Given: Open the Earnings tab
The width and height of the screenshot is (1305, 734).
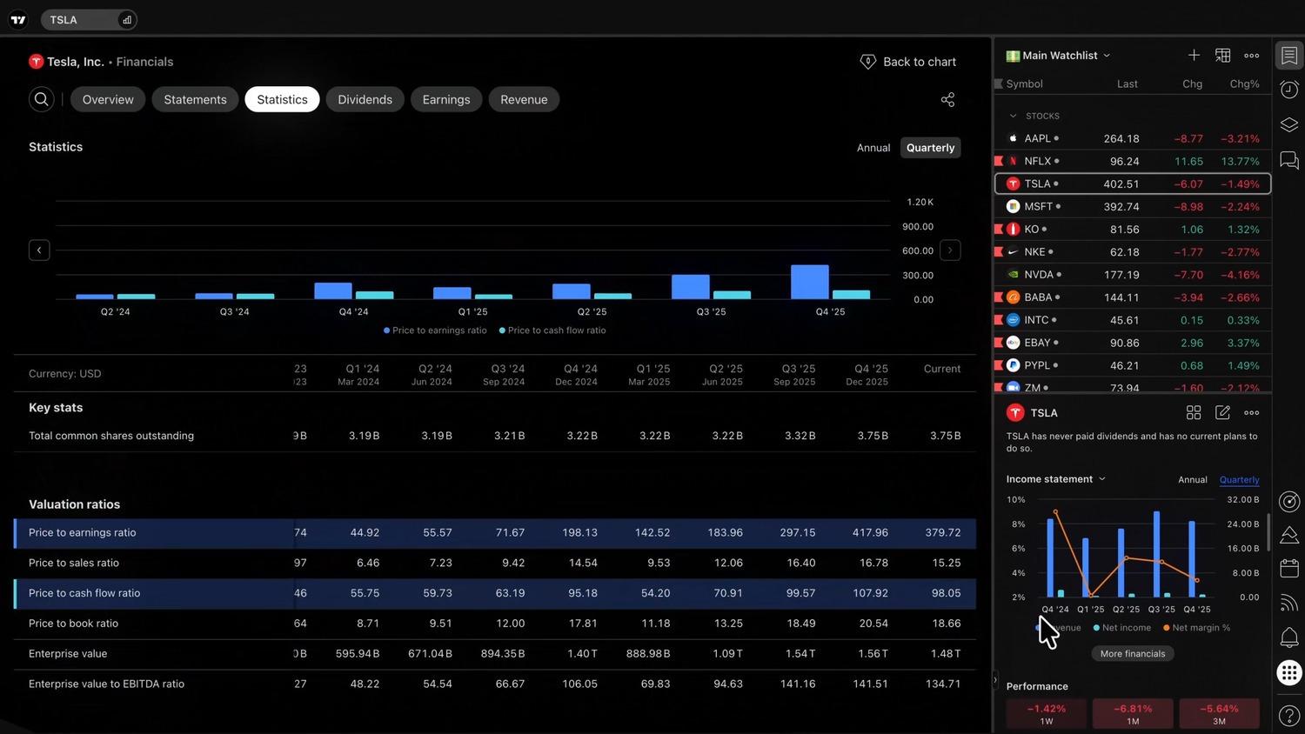Looking at the screenshot, I should tap(446, 99).
